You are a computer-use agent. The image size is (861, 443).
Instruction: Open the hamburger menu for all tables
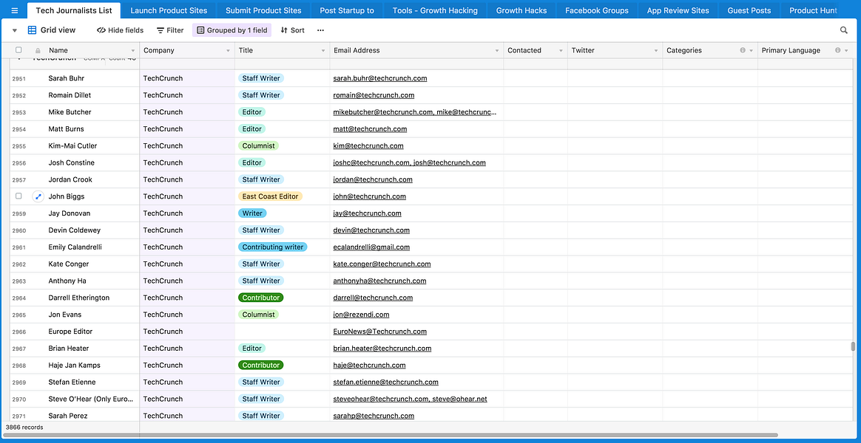click(14, 10)
